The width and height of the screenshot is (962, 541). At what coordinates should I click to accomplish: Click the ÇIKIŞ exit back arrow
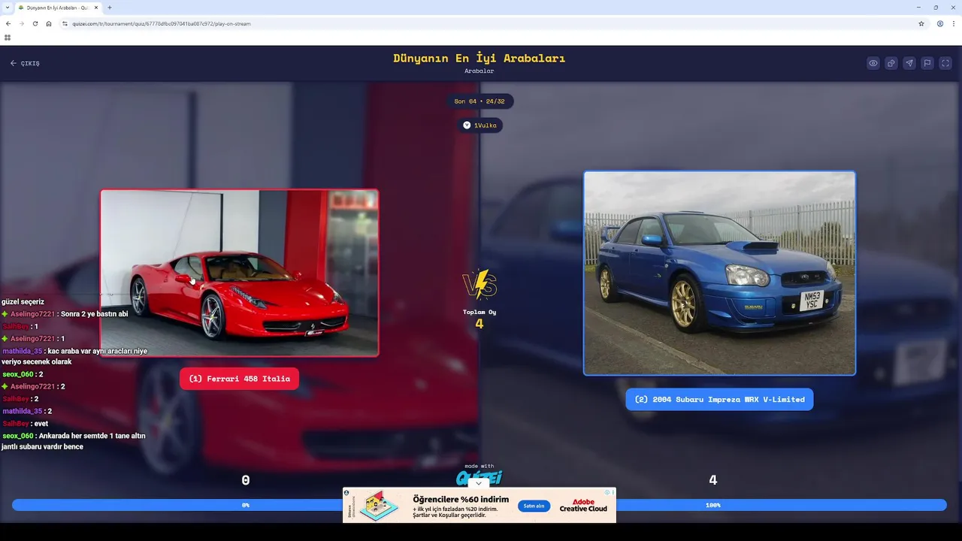pos(25,63)
